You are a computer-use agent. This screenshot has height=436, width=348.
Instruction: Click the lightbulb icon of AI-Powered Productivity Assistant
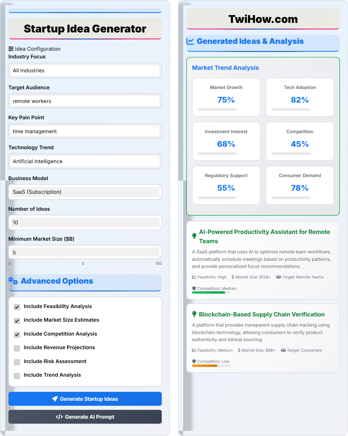(x=194, y=236)
